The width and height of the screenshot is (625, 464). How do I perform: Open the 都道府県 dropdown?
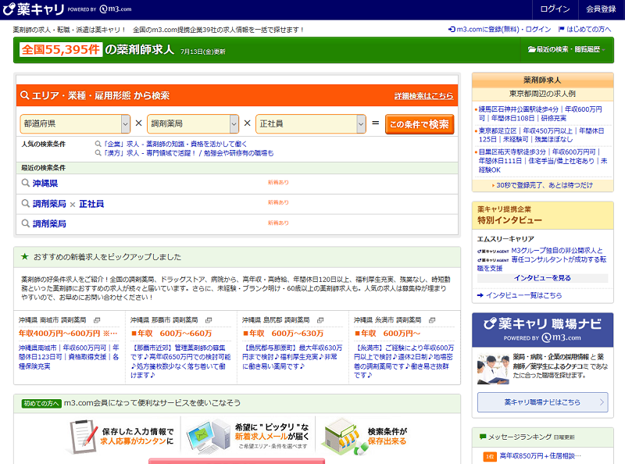coord(75,124)
